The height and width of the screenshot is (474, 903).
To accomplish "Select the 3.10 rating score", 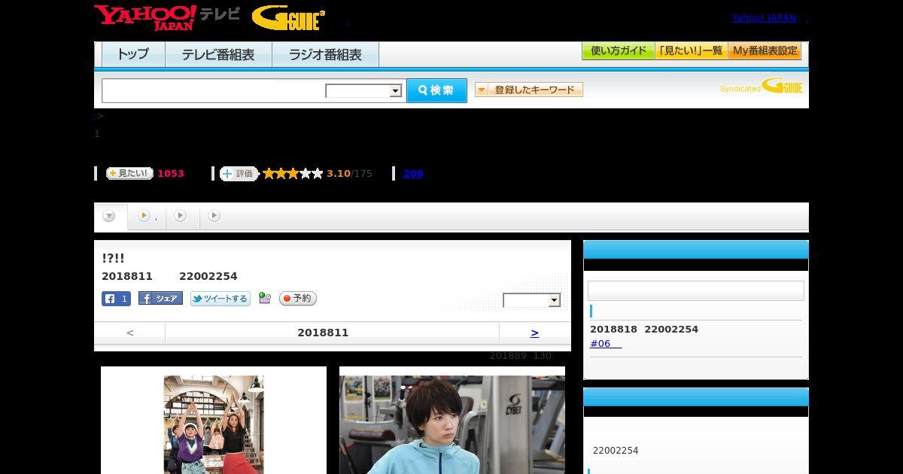I will coord(339,174).
